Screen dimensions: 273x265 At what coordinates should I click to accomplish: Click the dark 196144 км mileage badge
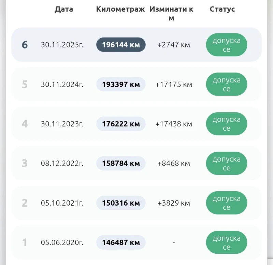click(x=120, y=44)
